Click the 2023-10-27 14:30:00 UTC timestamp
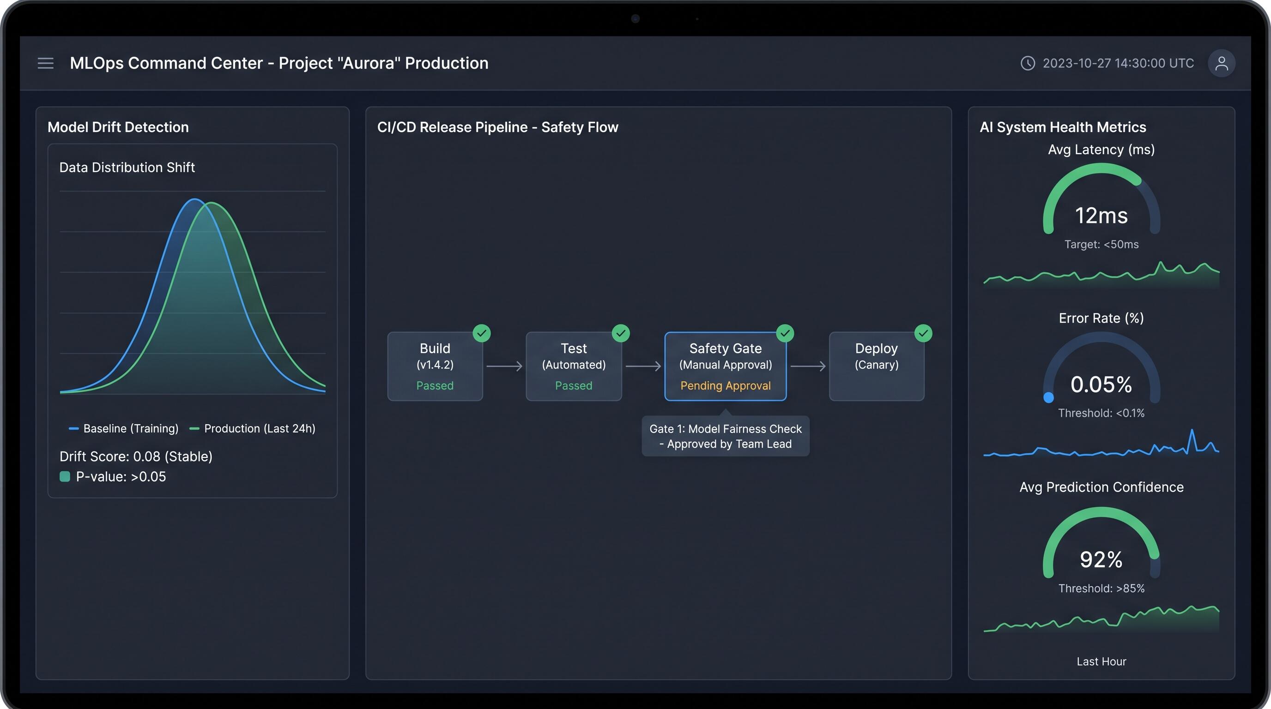Screen dimensions: 1271x709 pyautogui.click(x=1118, y=63)
